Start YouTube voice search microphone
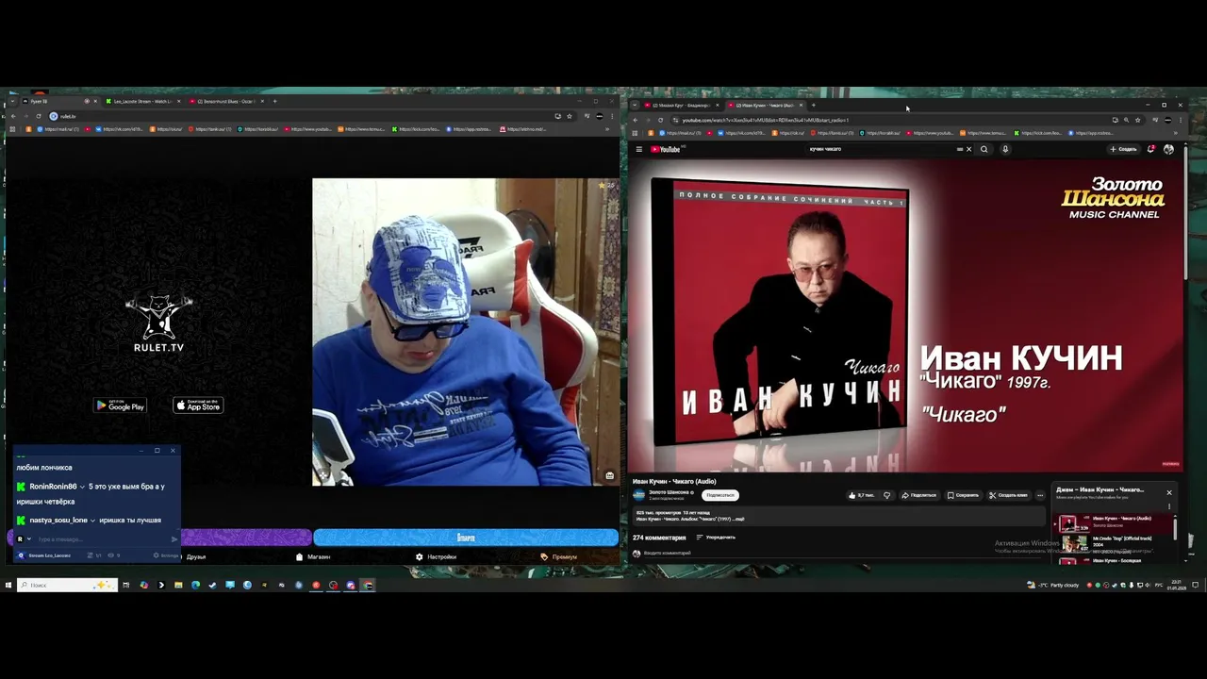Viewport: 1207px width, 679px height. (x=1005, y=149)
